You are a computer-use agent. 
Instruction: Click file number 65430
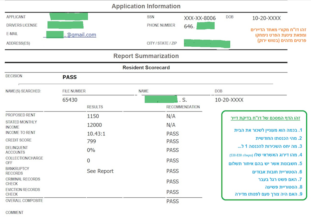[x=70, y=100]
